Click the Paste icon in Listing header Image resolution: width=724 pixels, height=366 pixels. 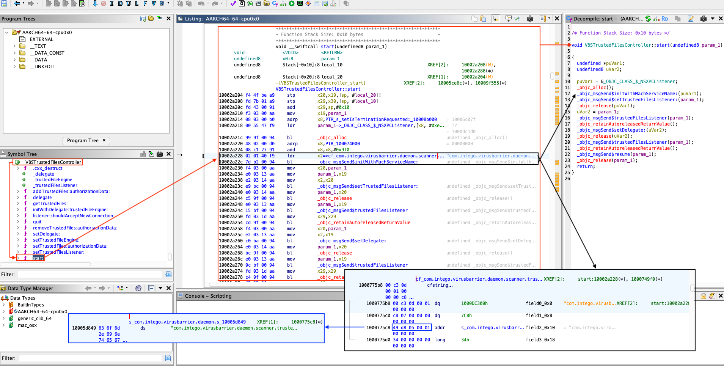(x=483, y=19)
